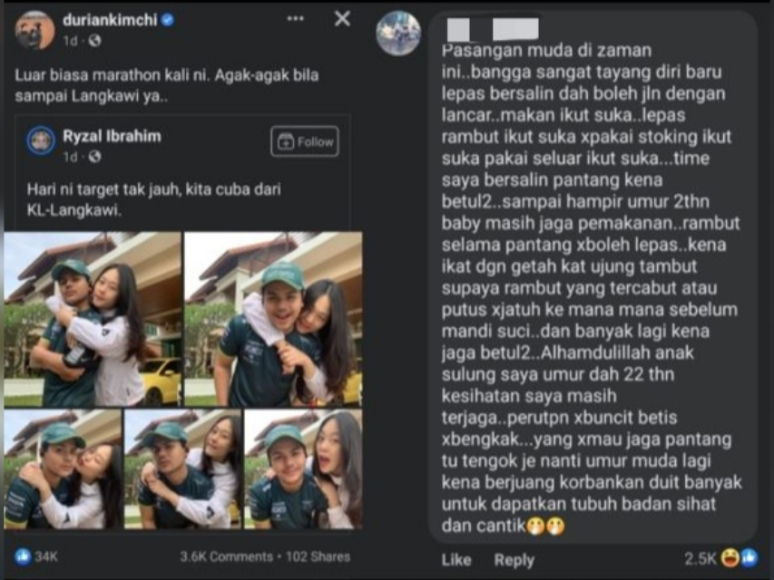This screenshot has height=580, width=774.
Task: Open Ryzal Ibrahim name link
Action: [x=112, y=136]
